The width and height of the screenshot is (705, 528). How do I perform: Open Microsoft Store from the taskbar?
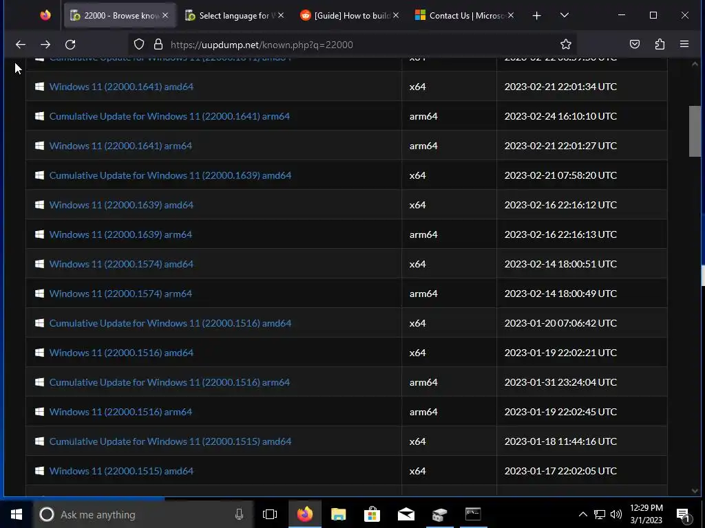(x=372, y=514)
